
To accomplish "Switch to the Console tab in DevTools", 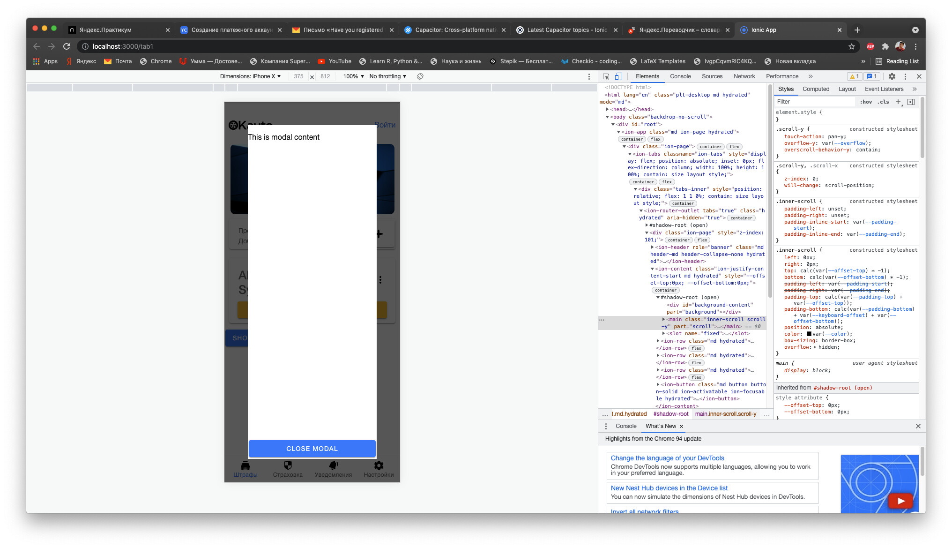I will click(680, 76).
